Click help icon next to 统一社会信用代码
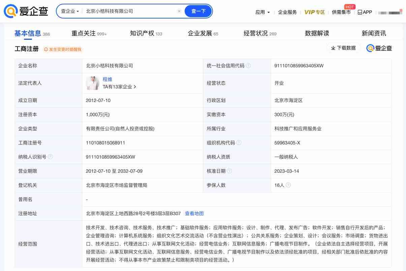 [x=248, y=66]
